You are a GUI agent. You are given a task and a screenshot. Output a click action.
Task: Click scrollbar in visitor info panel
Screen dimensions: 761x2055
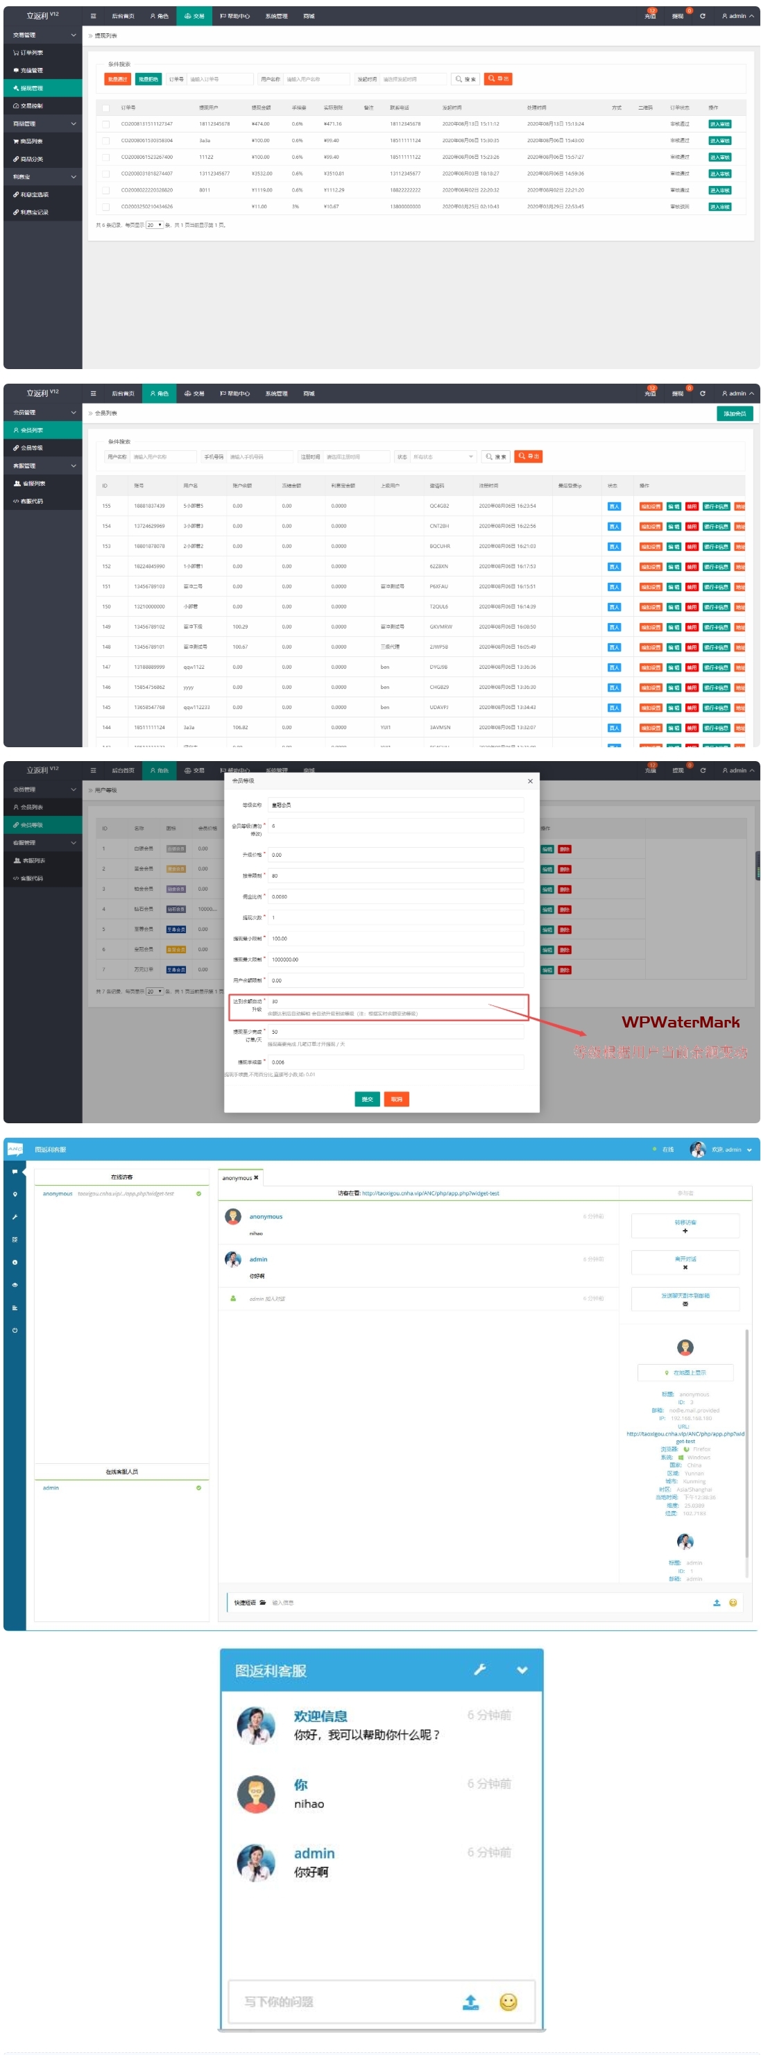point(746,1444)
